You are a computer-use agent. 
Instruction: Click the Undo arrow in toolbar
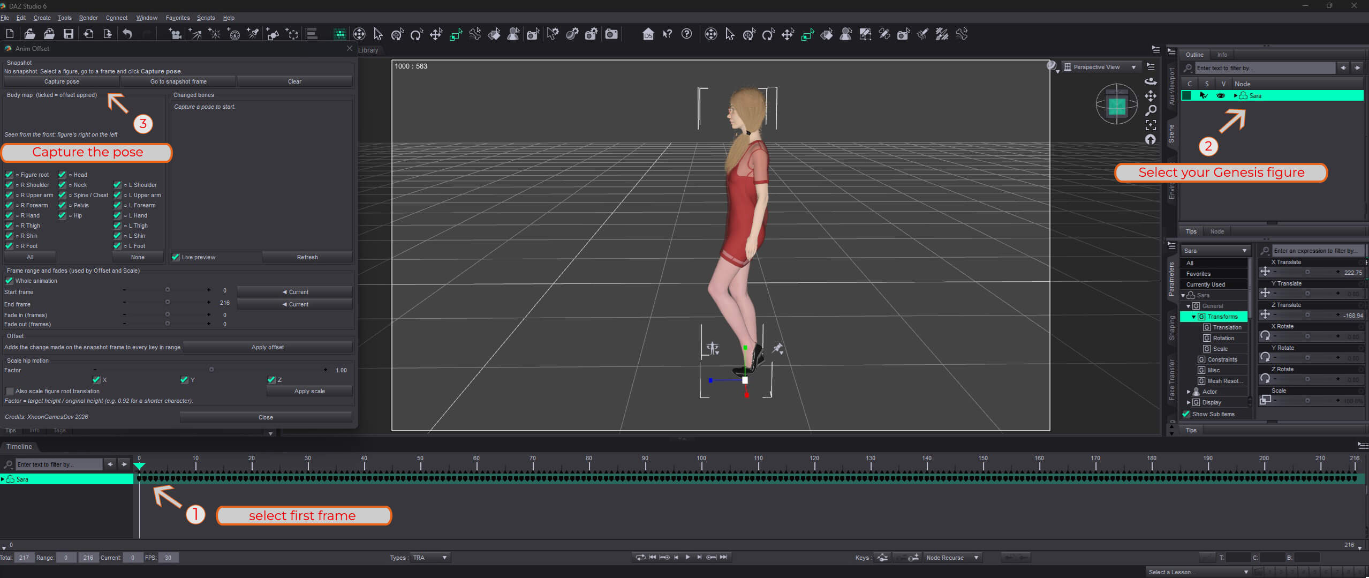[x=127, y=34]
